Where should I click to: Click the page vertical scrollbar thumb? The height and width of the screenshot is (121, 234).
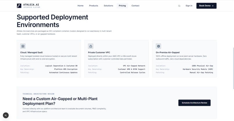coord(233,68)
